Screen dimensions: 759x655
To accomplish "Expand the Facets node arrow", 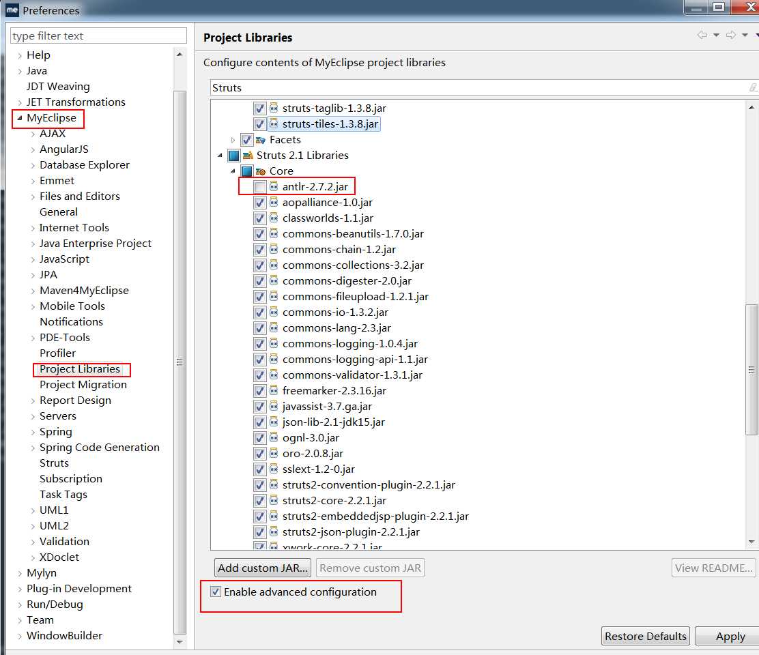I will click(233, 140).
